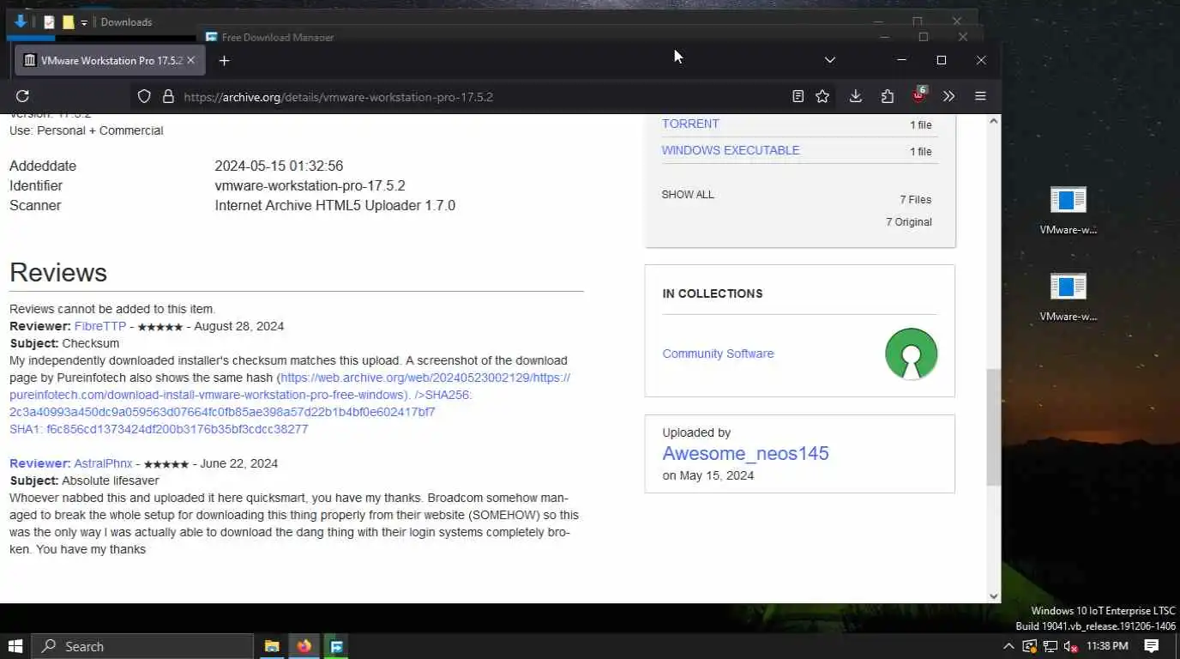The width and height of the screenshot is (1180, 659).
Task: Click the vertical scrollbar thumb
Action: [994, 427]
